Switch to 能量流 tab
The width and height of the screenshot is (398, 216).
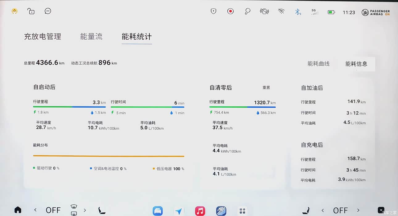91,37
